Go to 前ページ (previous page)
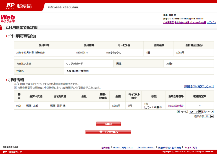218x155 pixels. click(182, 112)
